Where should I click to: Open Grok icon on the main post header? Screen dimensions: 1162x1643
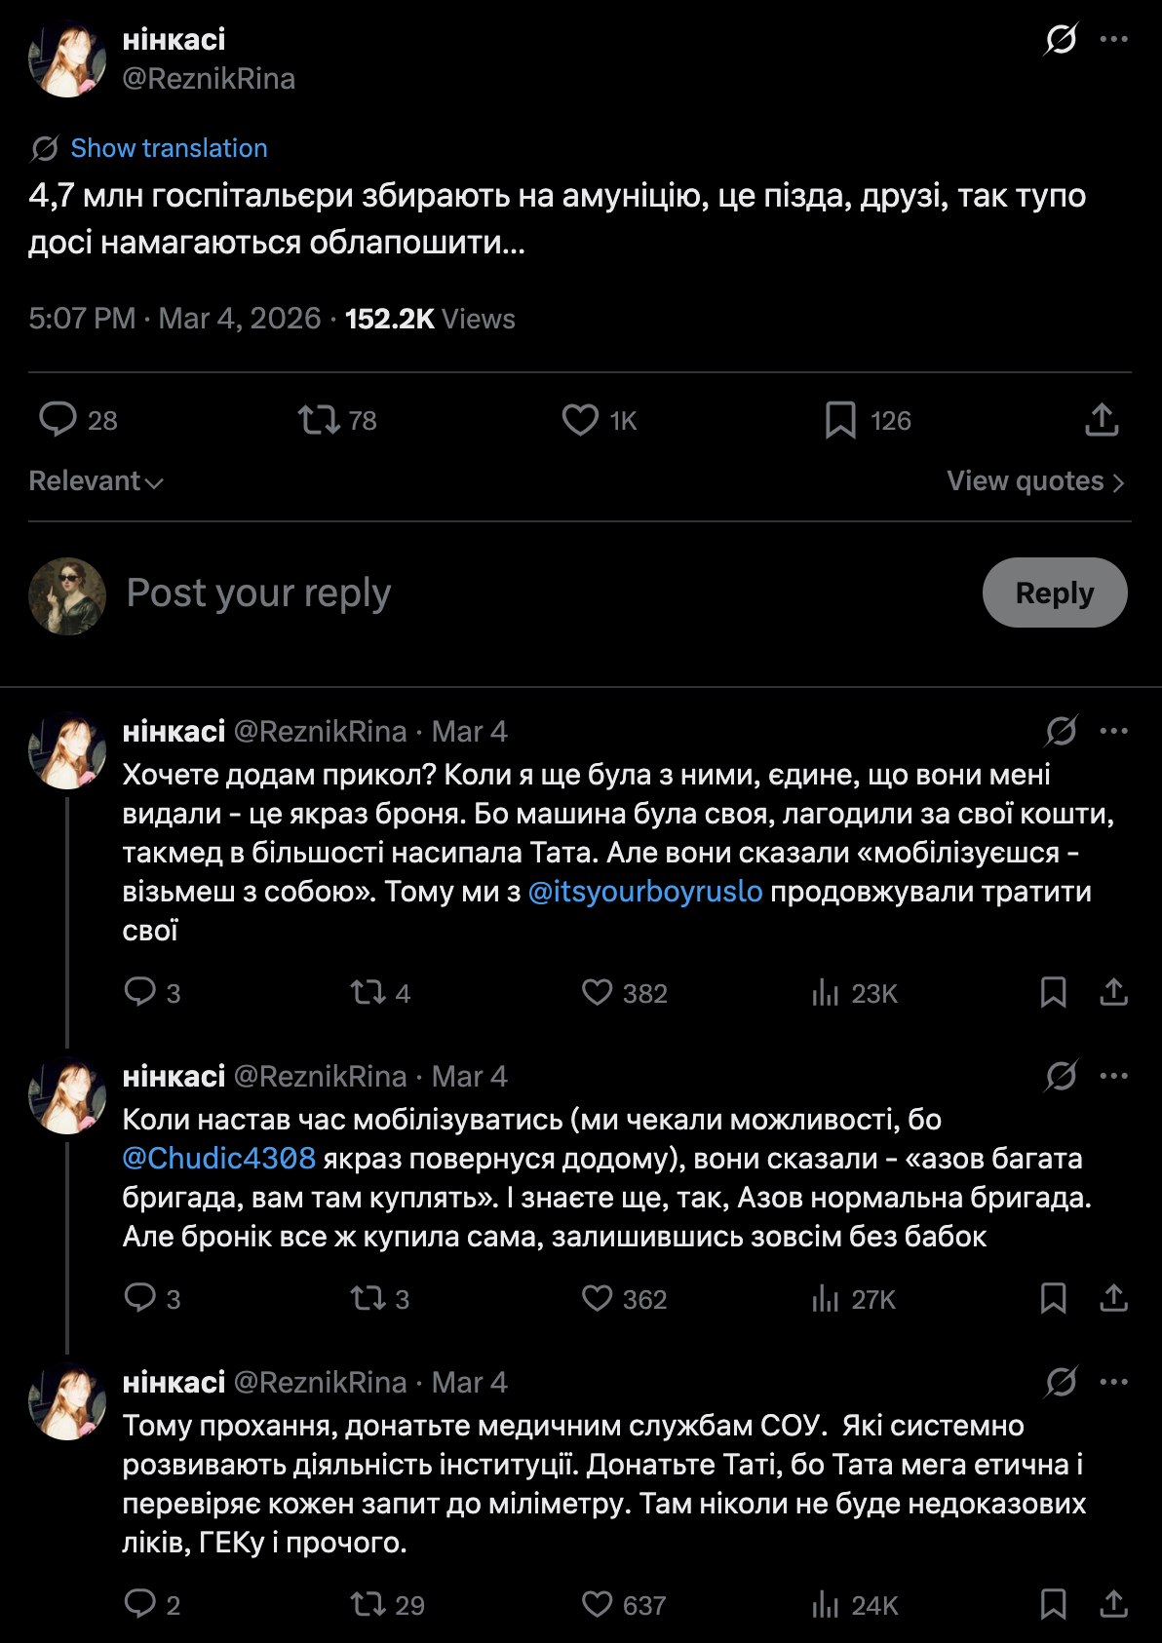click(x=1061, y=39)
